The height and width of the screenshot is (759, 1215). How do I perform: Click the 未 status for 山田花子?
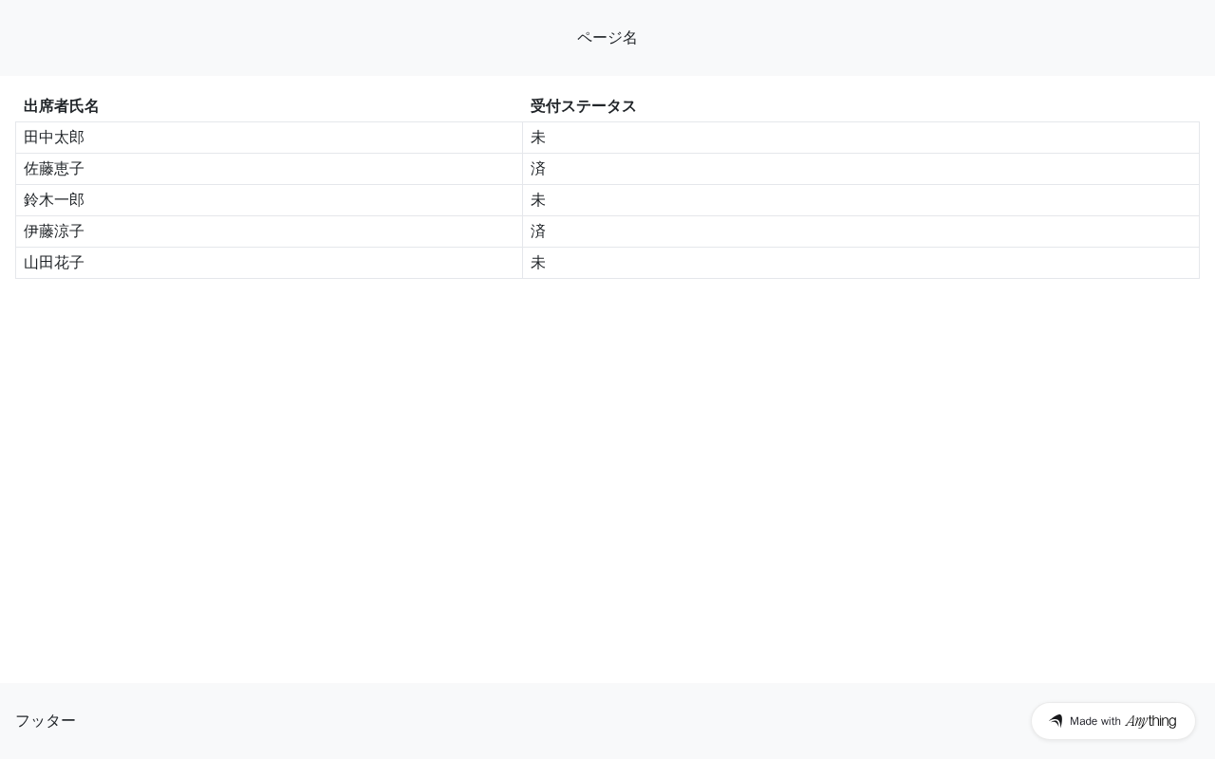[x=538, y=263]
